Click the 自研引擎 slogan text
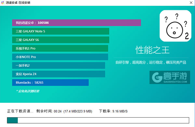This screenshot has height=127, width=195. [x=151, y=62]
